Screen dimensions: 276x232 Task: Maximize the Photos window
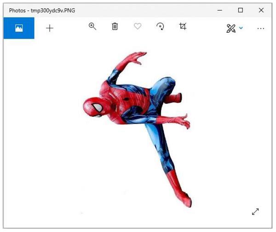click(x=240, y=10)
